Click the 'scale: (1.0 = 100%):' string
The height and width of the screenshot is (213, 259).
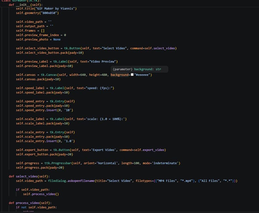click(x=105, y=119)
